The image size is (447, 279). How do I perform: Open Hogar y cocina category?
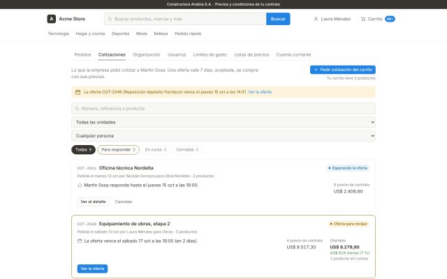point(90,33)
